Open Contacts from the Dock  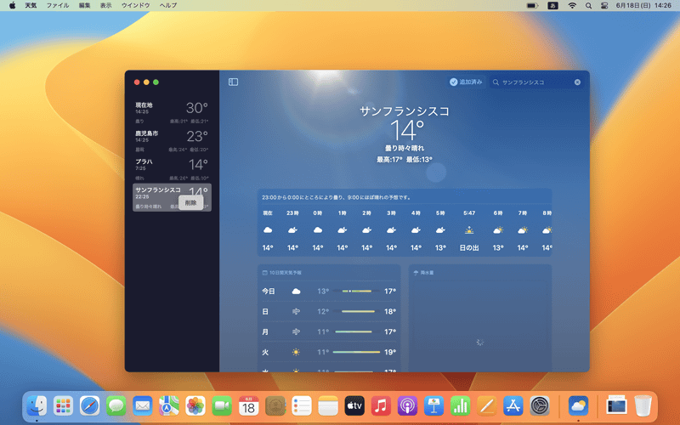coord(275,406)
